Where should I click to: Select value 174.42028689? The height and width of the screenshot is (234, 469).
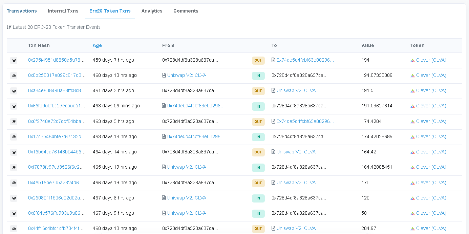(377, 136)
